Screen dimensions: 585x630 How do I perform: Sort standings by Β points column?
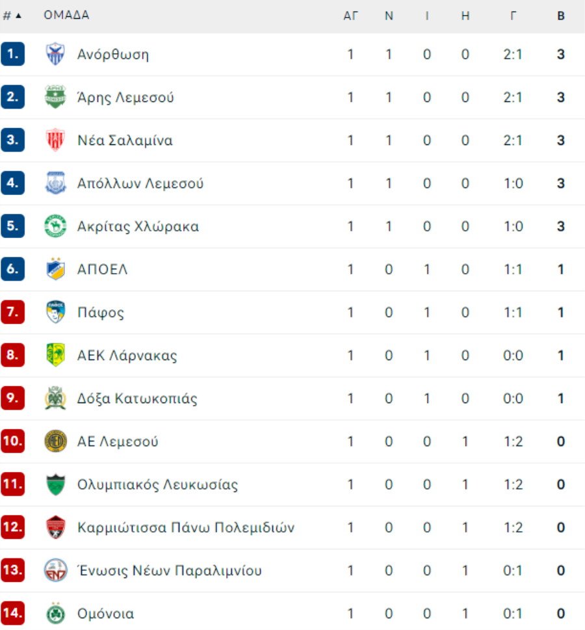561,16
